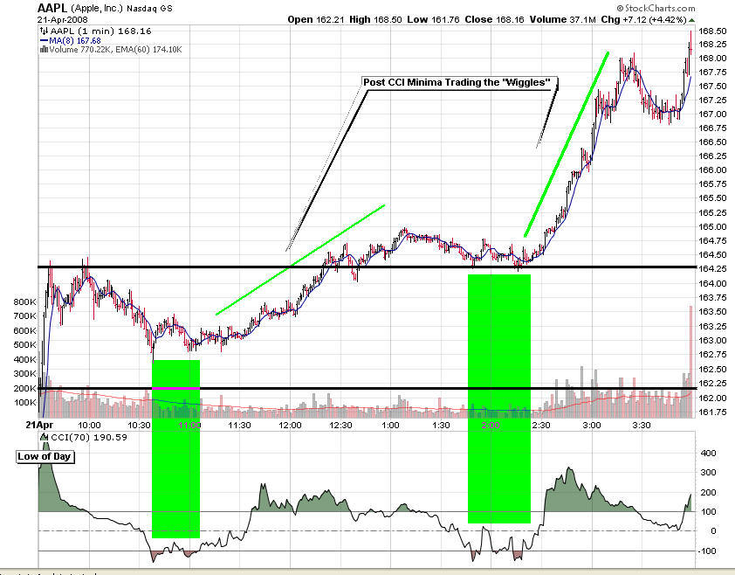735x575 pixels.
Task: Click the 400 CCI axis label
Action: point(708,453)
